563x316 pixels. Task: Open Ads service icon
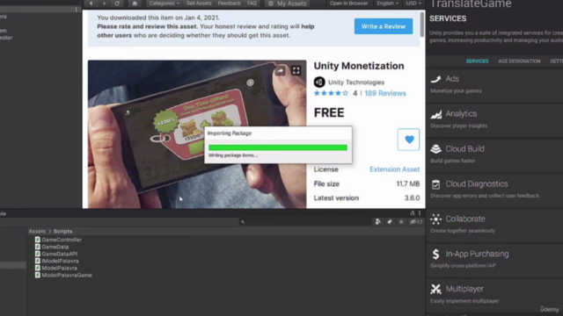[x=436, y=79]
